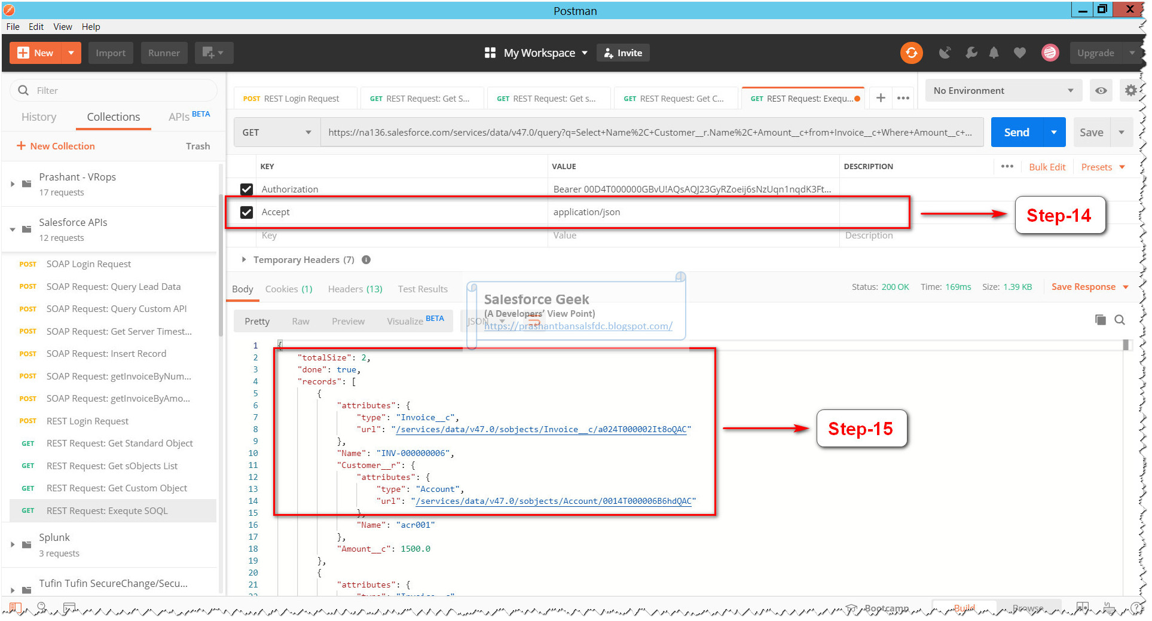The width and height of the screenshot is (1152, 621).
Task: Click the Import button
Action: tap(111, 53)
